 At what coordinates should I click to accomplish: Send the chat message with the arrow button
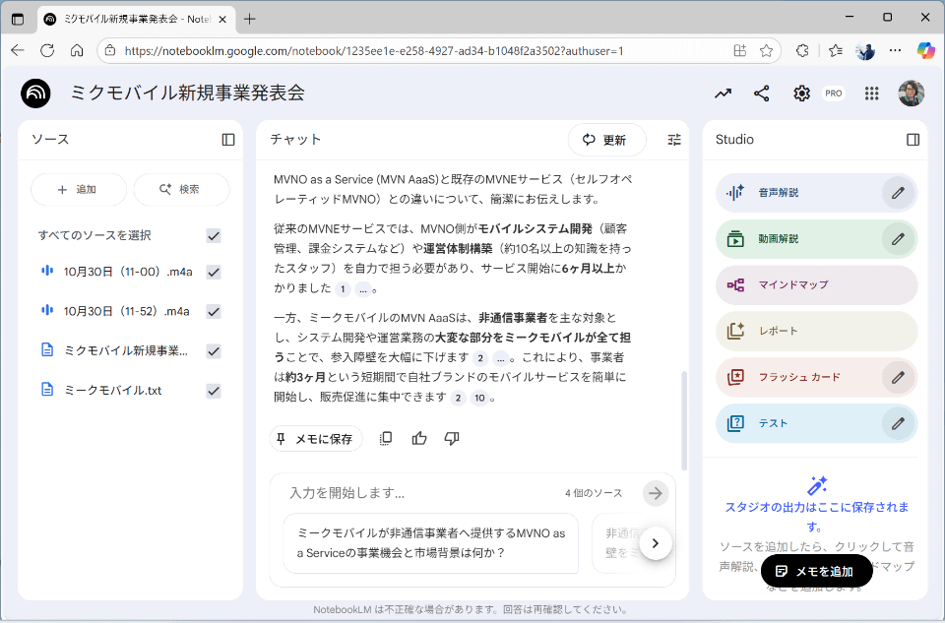[656, 493]
